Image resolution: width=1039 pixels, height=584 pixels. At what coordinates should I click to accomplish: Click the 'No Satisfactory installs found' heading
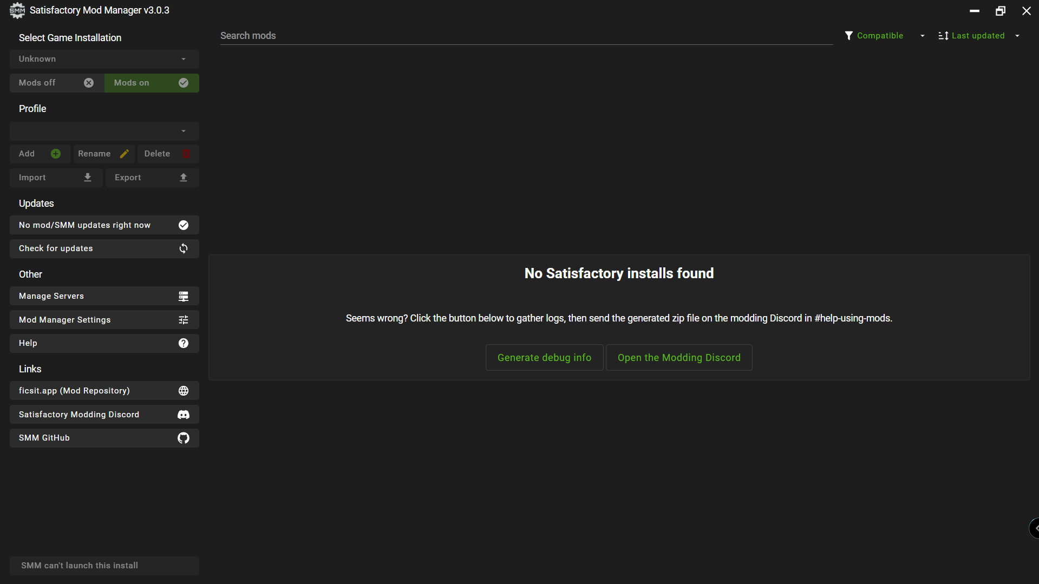tap(619, 273)
